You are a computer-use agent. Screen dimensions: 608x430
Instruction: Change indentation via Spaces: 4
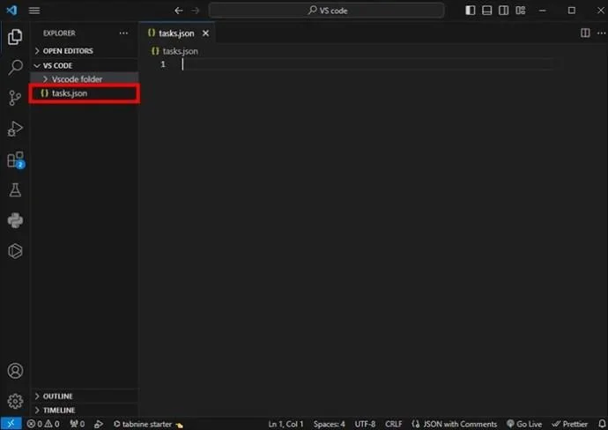point(330,424)
